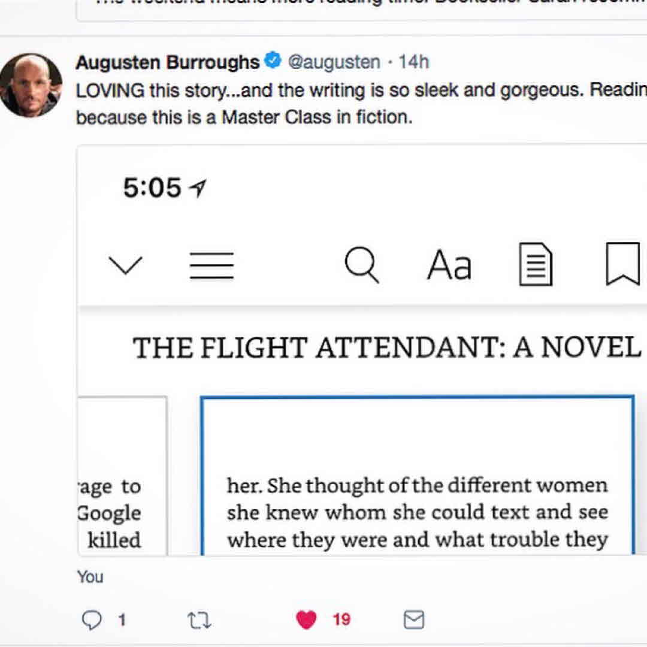647x647 pixels.
Task: Open the Aa font settings
Action: coord(449,265)
